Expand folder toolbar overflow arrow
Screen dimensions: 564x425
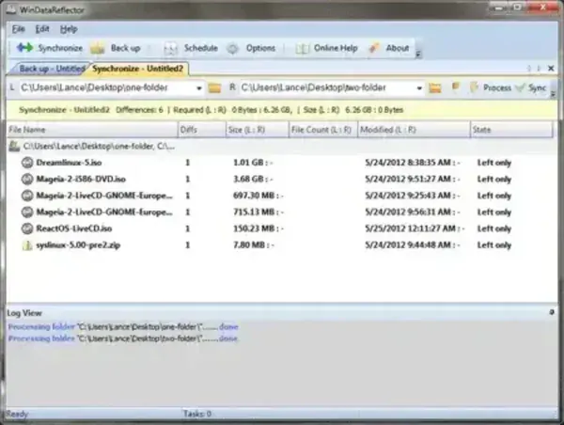[x=553, y=94]
